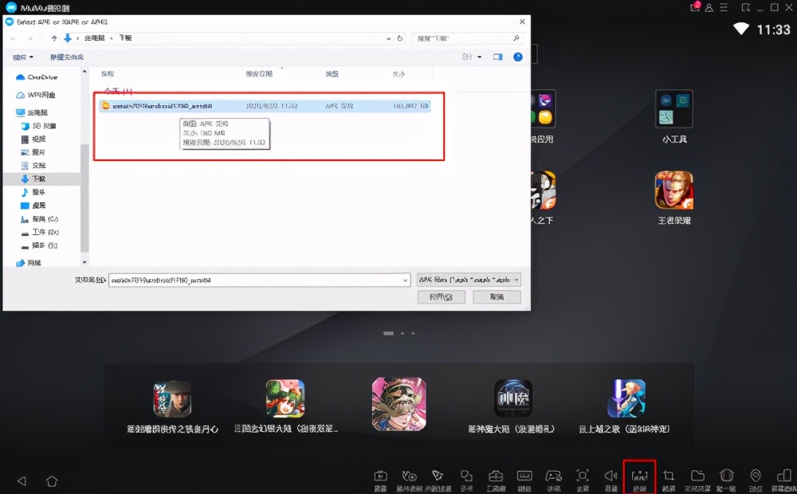Select OneDrive in the dialog sidebar
Image resolution: width=797 pixels, height=494 pixels.
(37, 77)
